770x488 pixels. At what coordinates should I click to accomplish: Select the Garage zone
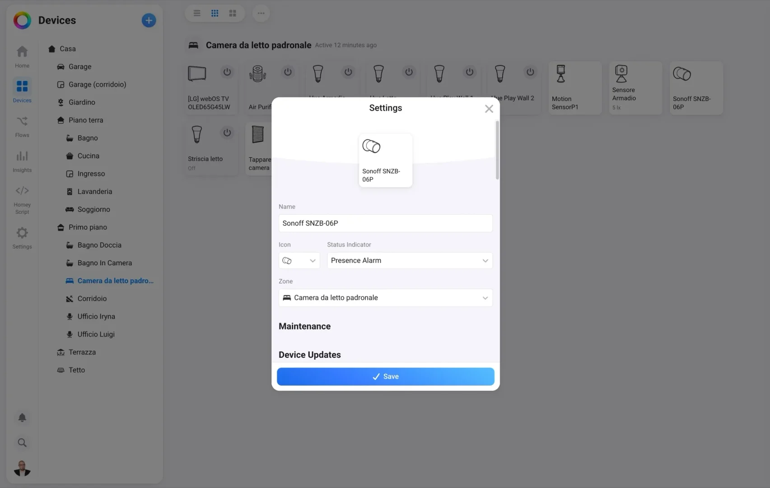80,66
